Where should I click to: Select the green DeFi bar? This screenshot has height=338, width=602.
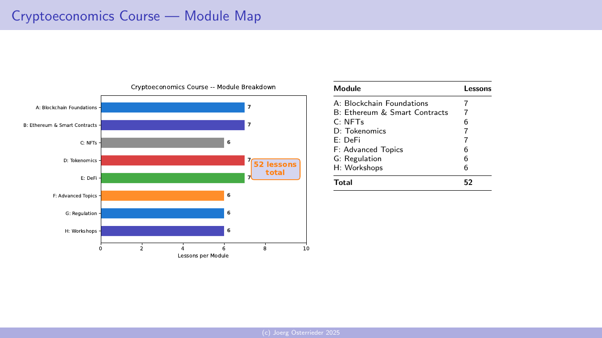(172, 178)
